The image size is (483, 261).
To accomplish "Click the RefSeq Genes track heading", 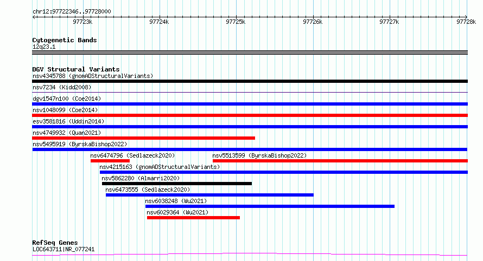I will 55,243.
